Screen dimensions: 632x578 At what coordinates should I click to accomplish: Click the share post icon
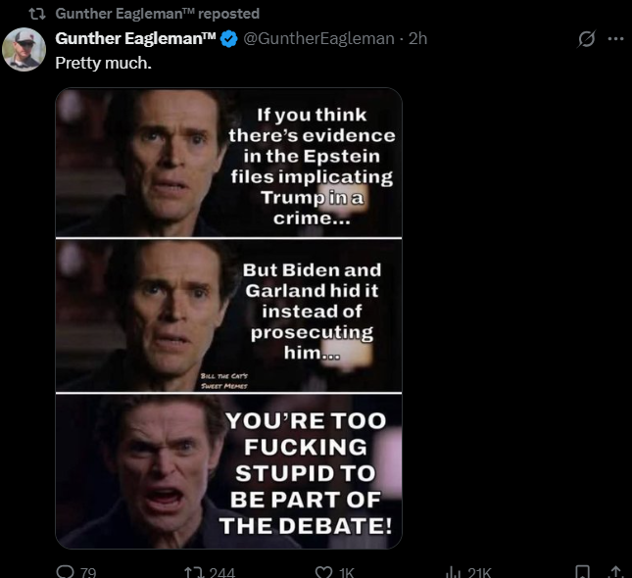point(615,572)
